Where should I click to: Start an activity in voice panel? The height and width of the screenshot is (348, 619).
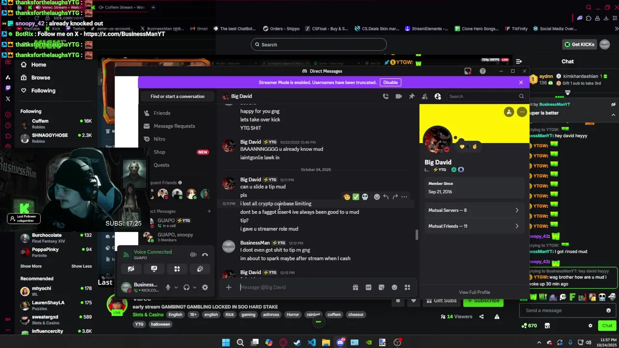click(x=177, y=269)
